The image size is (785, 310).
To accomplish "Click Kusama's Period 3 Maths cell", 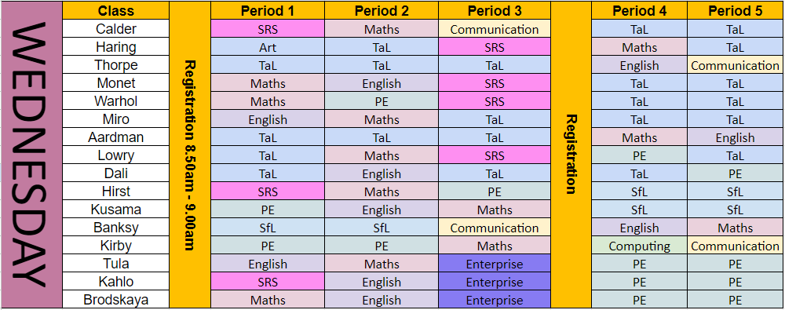I will [x=494, y=210].
